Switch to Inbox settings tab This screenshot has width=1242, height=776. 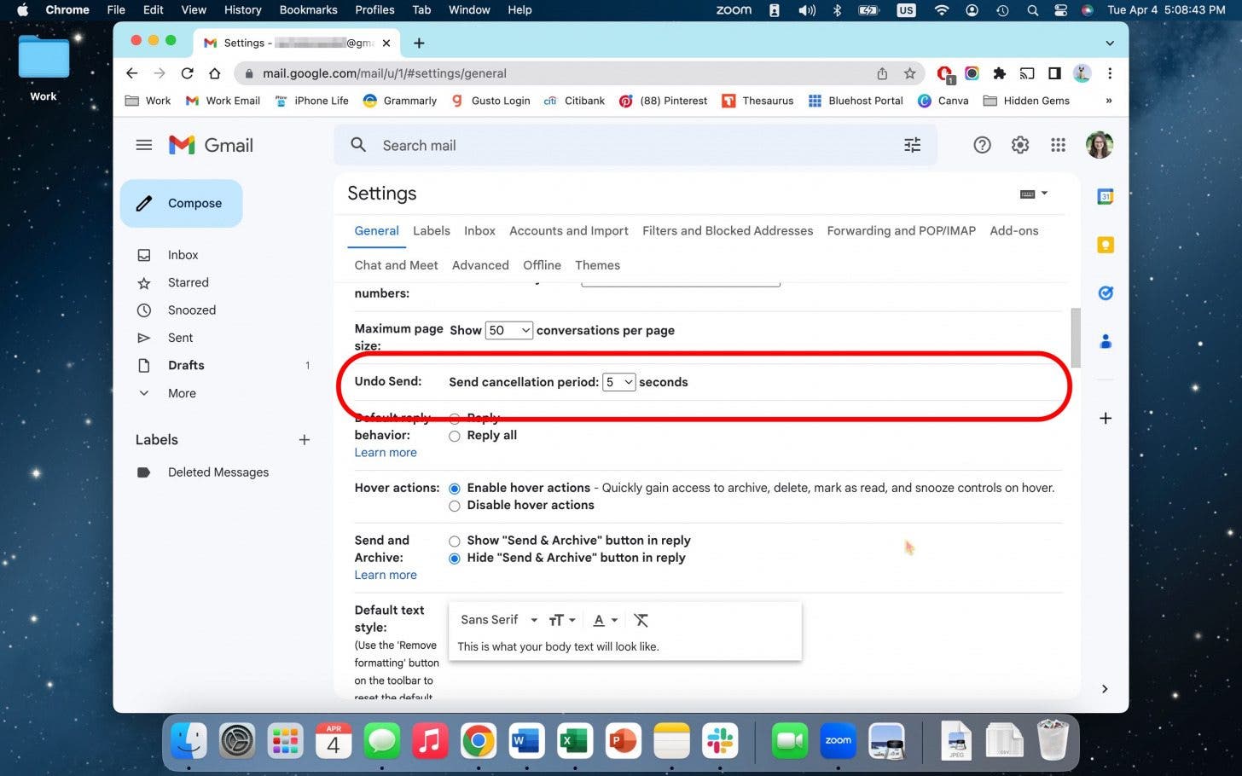click(x=479, y=231)
